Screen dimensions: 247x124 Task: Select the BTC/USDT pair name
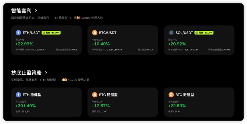pos(108,33)
